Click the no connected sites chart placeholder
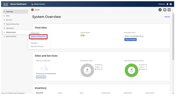 click(x=45, y=68)
